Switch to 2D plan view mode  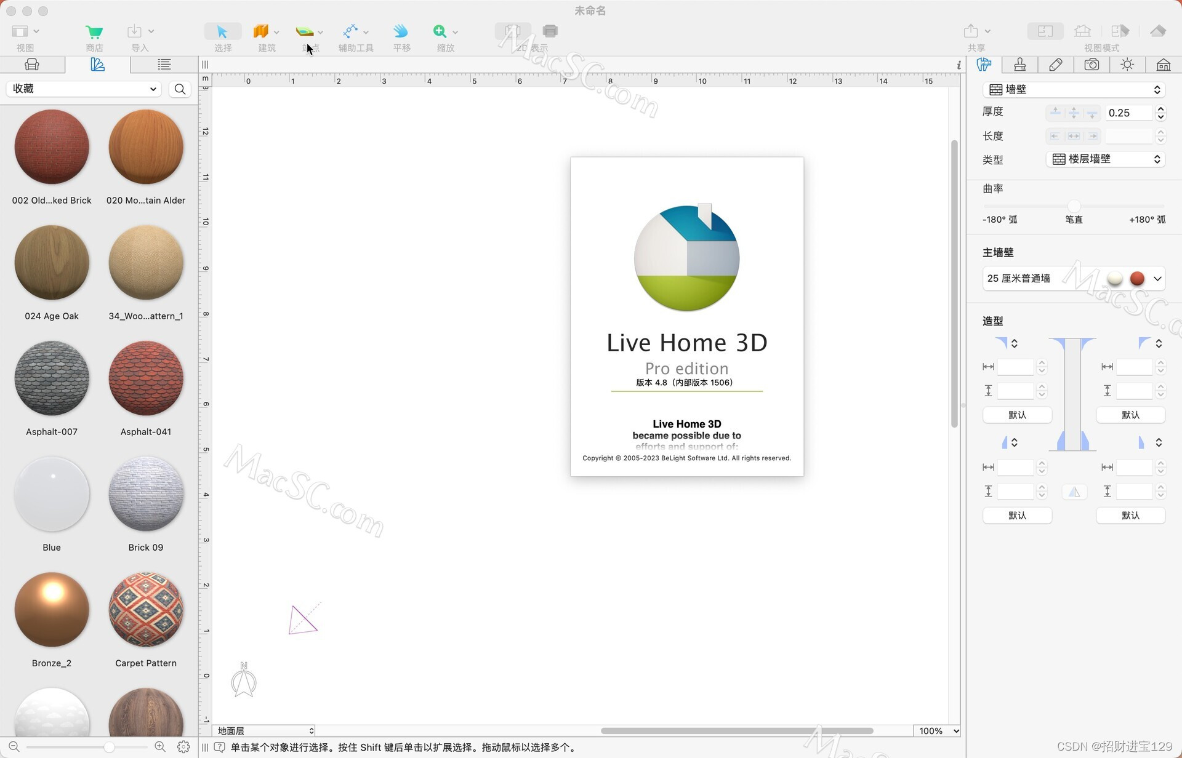[x=1045, y=31]
